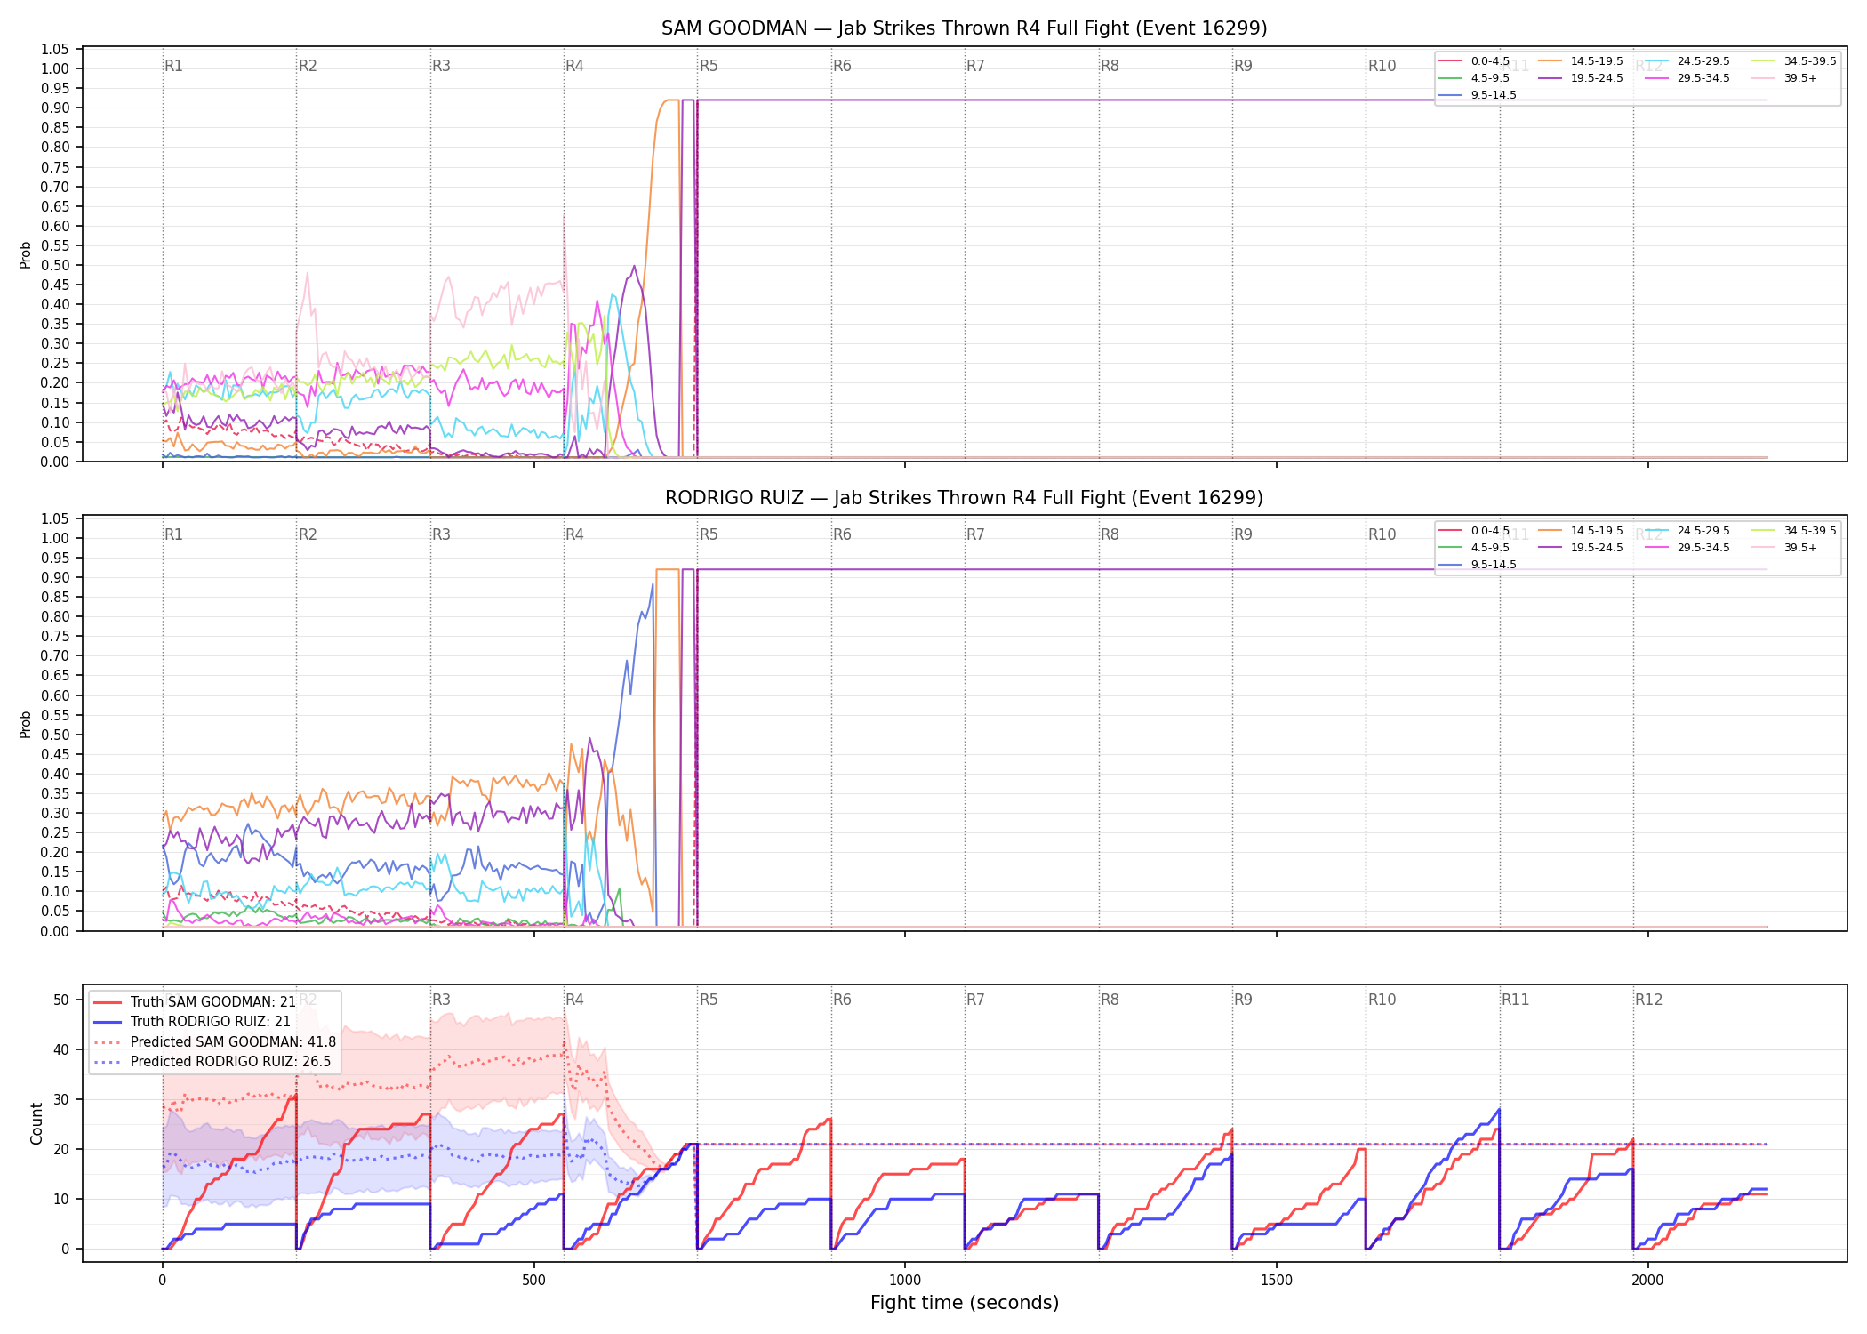Select '34.5-39.5' legend entry in RODRIGO RUIZ chart
This screenshot has height=1334, width=1867.
point(1794,531)
